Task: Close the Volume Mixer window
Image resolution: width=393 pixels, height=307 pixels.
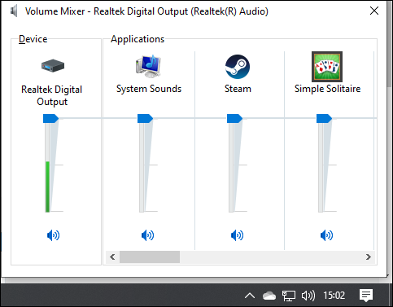Action: [374, 11]
